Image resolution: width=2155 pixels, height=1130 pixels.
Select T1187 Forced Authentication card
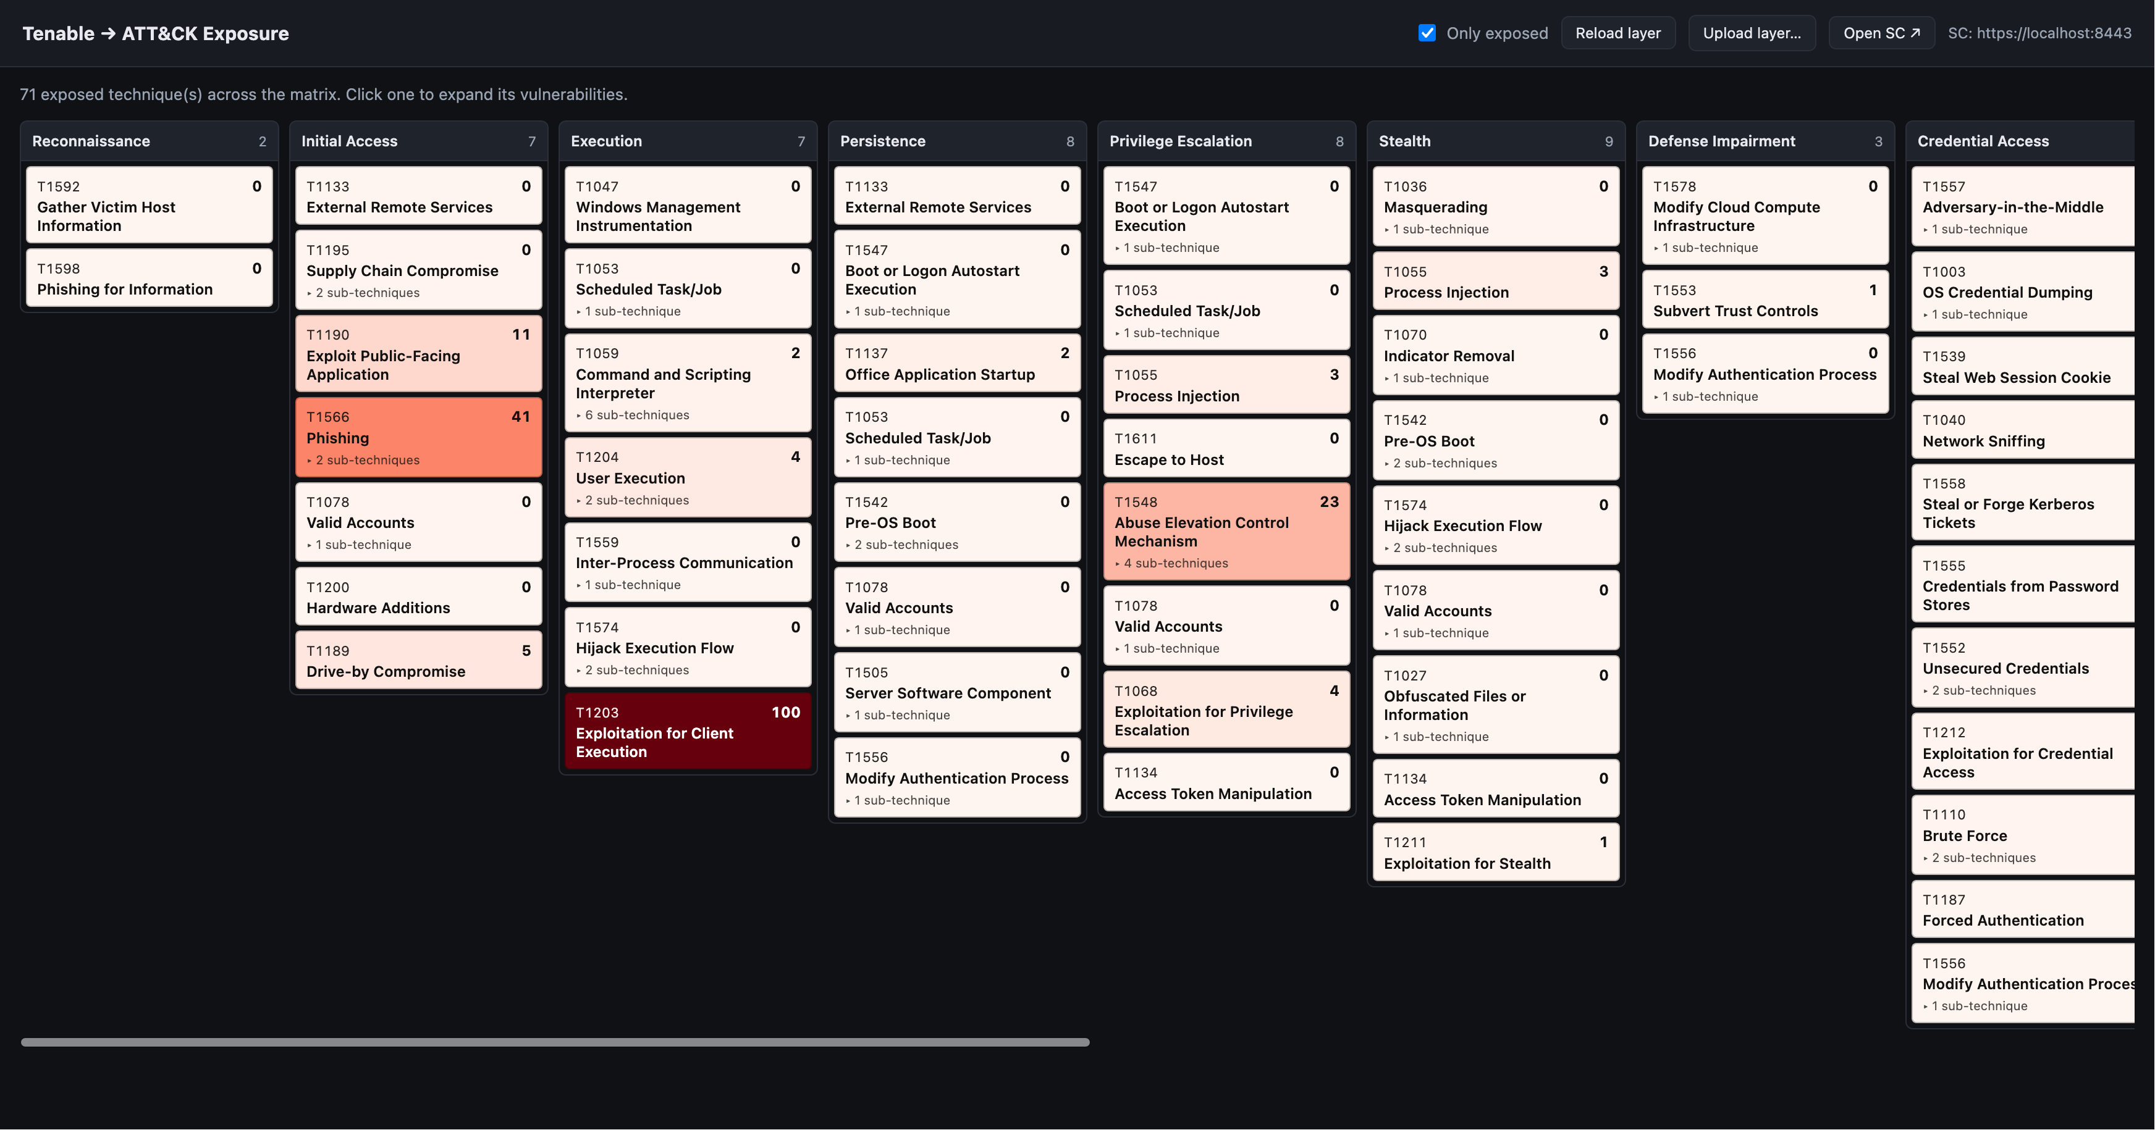click(x=2023, y=910)
